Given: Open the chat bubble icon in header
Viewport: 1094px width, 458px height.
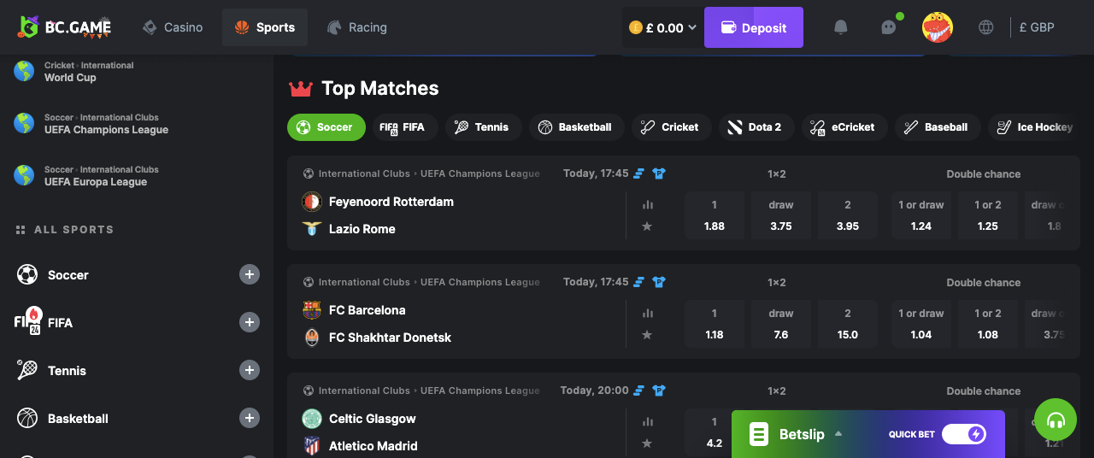Looking at the screenshot, I should pos(889,27).
